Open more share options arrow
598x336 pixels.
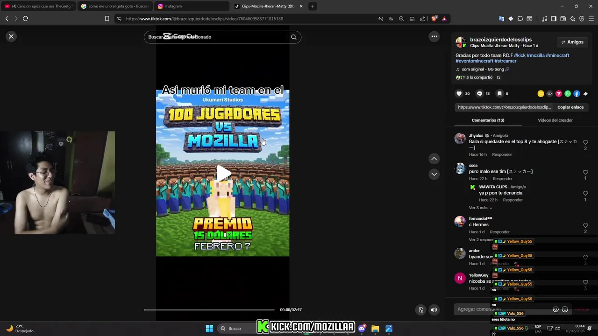pos(585,94)
